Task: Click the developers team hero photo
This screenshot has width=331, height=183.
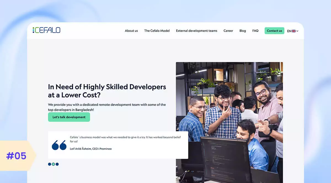Action: 229,122
